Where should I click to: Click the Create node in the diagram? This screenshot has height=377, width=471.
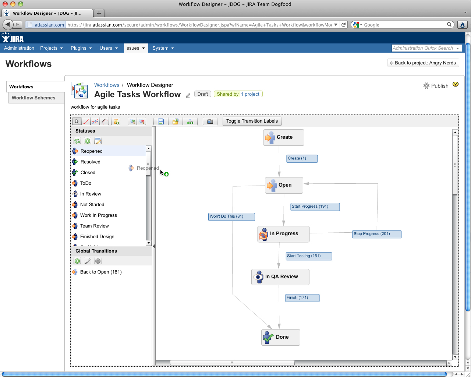coord(284,137)
